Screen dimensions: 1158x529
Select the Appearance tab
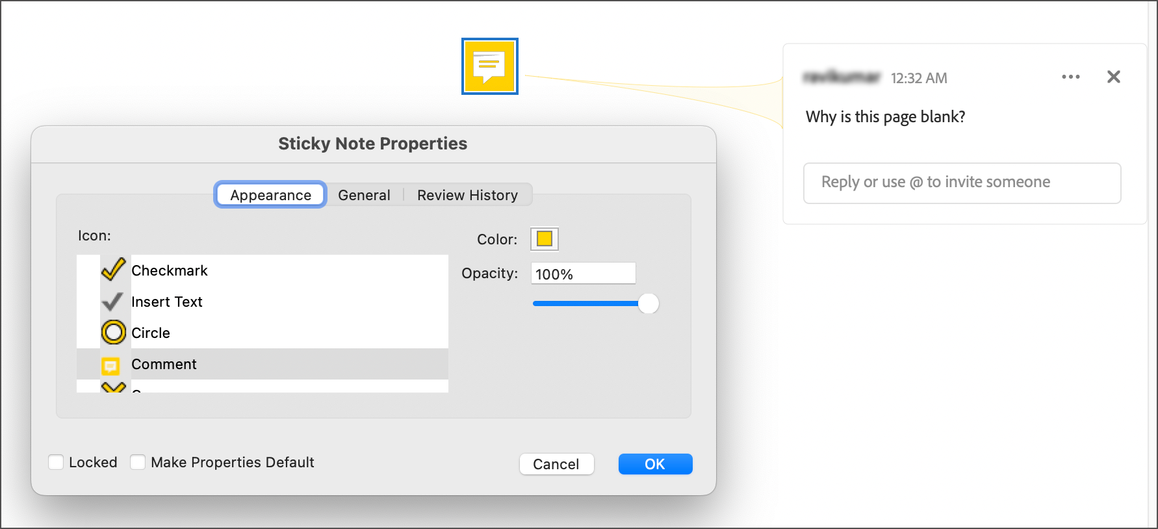(x=270, y=195)
